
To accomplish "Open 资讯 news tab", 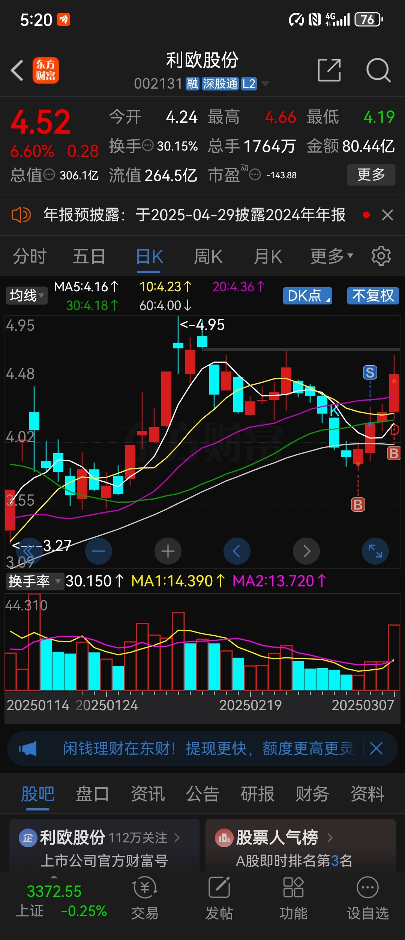I will click(148, 794).
